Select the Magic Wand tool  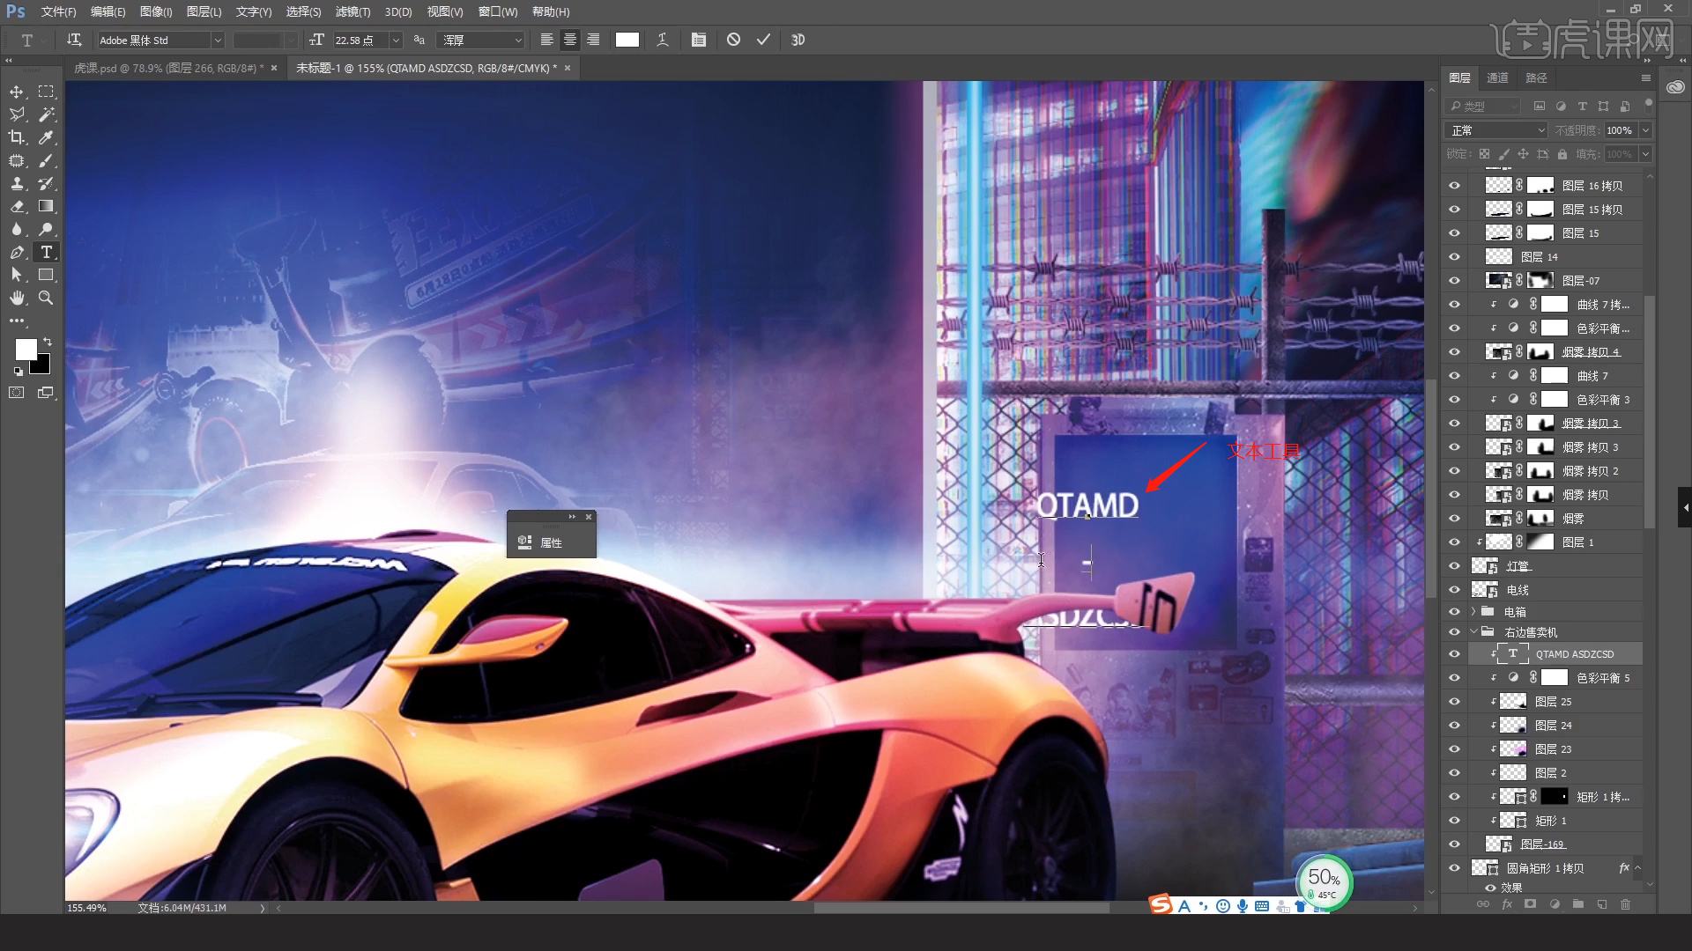[x=46, y=114]
